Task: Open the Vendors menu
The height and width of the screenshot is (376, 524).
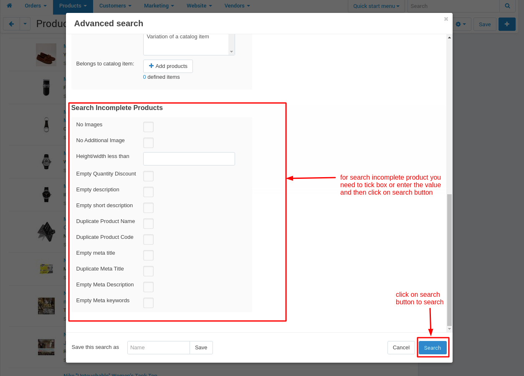Action: pos(237,6)
